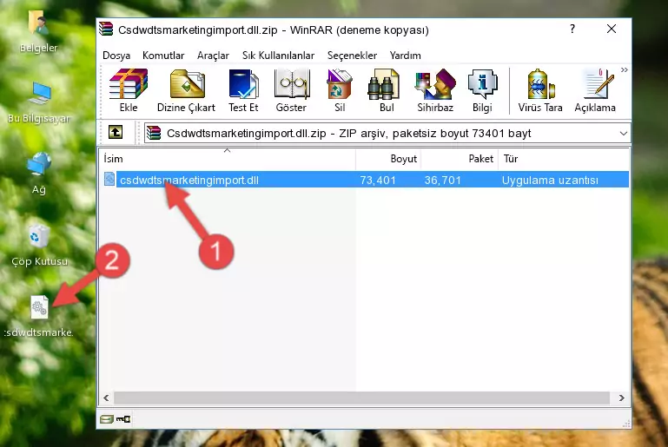The height and width of the screenshot is (447, 668).
Task: Open the Dosya menu
Action: coord(116,56)
